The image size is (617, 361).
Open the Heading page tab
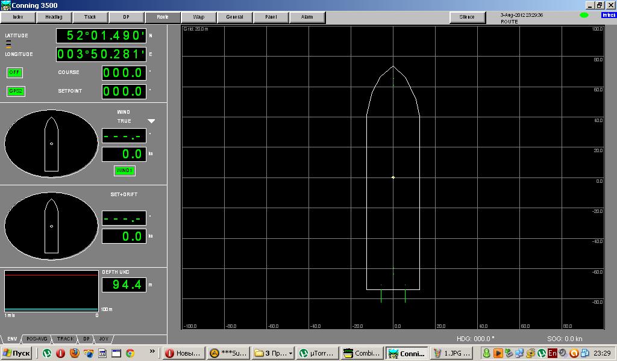coord(54,17)
